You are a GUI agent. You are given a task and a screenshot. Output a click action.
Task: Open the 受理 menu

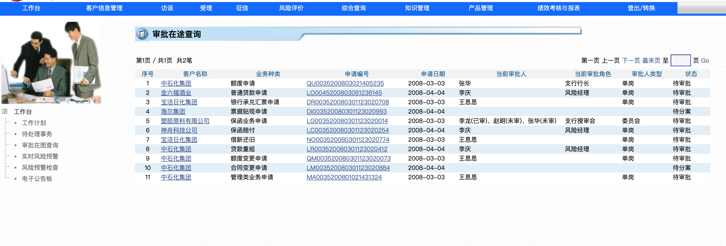point(206,8)
